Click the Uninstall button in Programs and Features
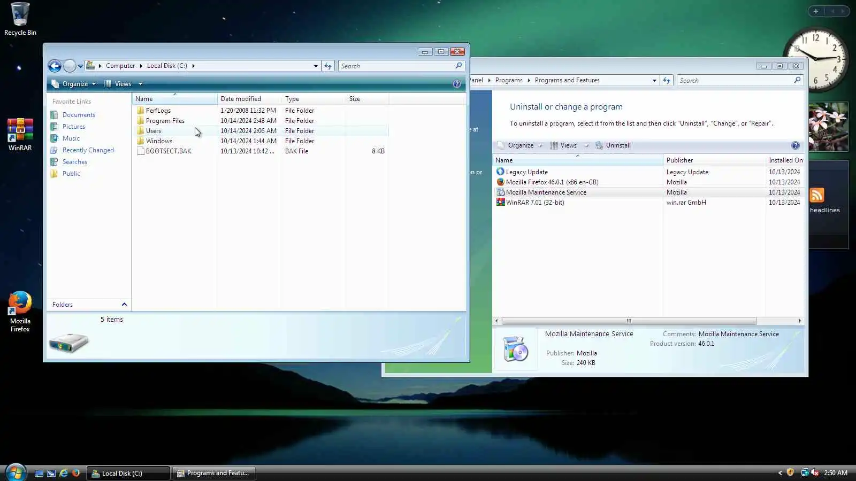 tap(613, 145)
